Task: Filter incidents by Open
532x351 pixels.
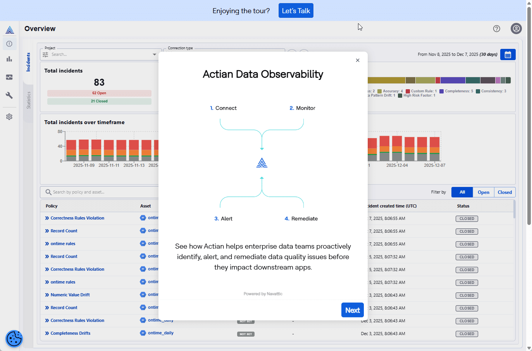Action: pyautogui.click(x=484, y=192)
